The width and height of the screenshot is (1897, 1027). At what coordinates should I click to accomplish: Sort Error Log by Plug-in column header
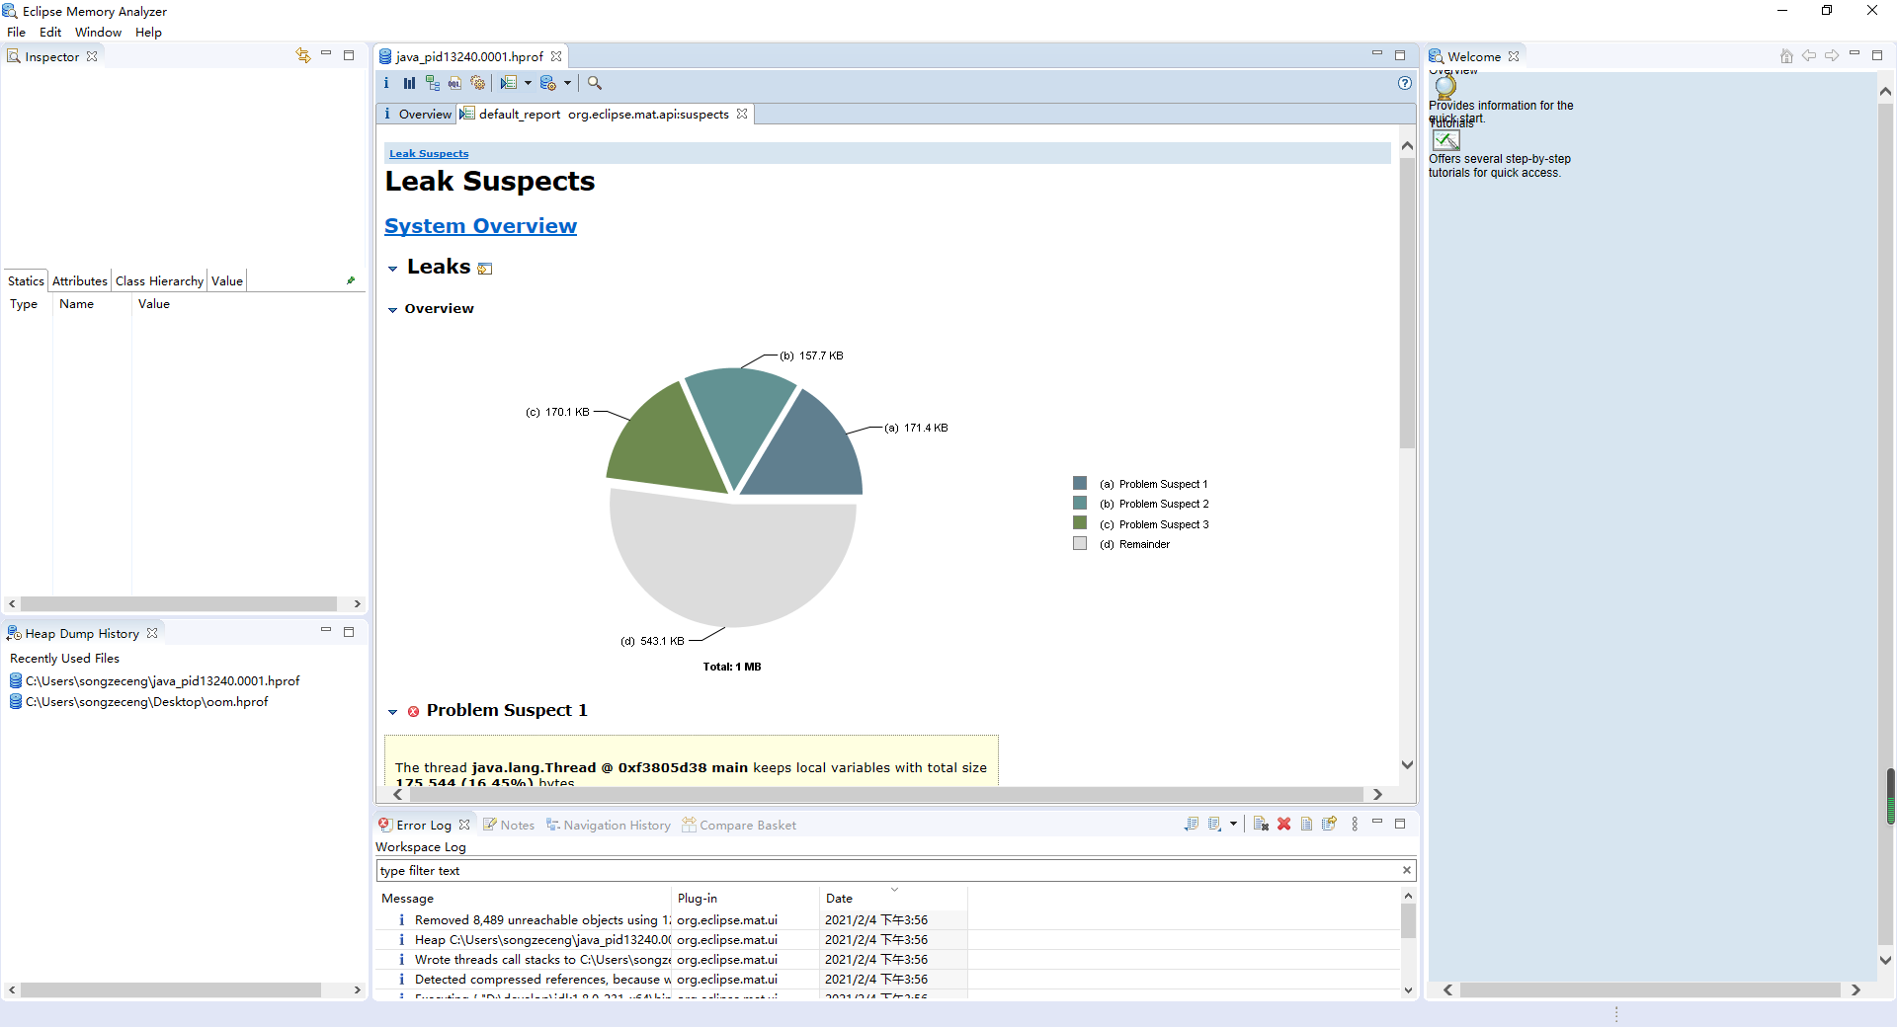746,898
